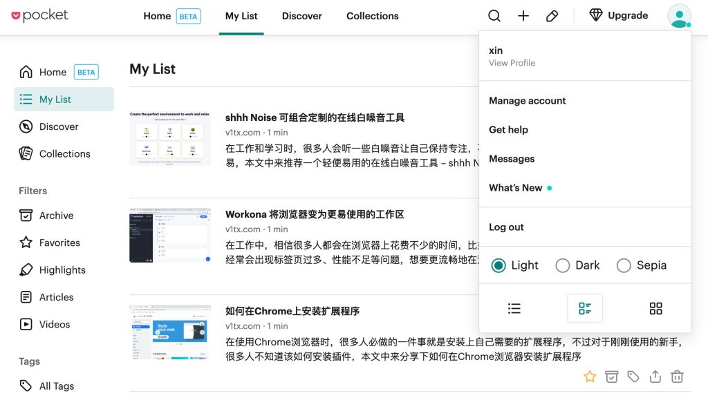
Task: Click the plus icon to add a URL
Action: click(523, 16)
